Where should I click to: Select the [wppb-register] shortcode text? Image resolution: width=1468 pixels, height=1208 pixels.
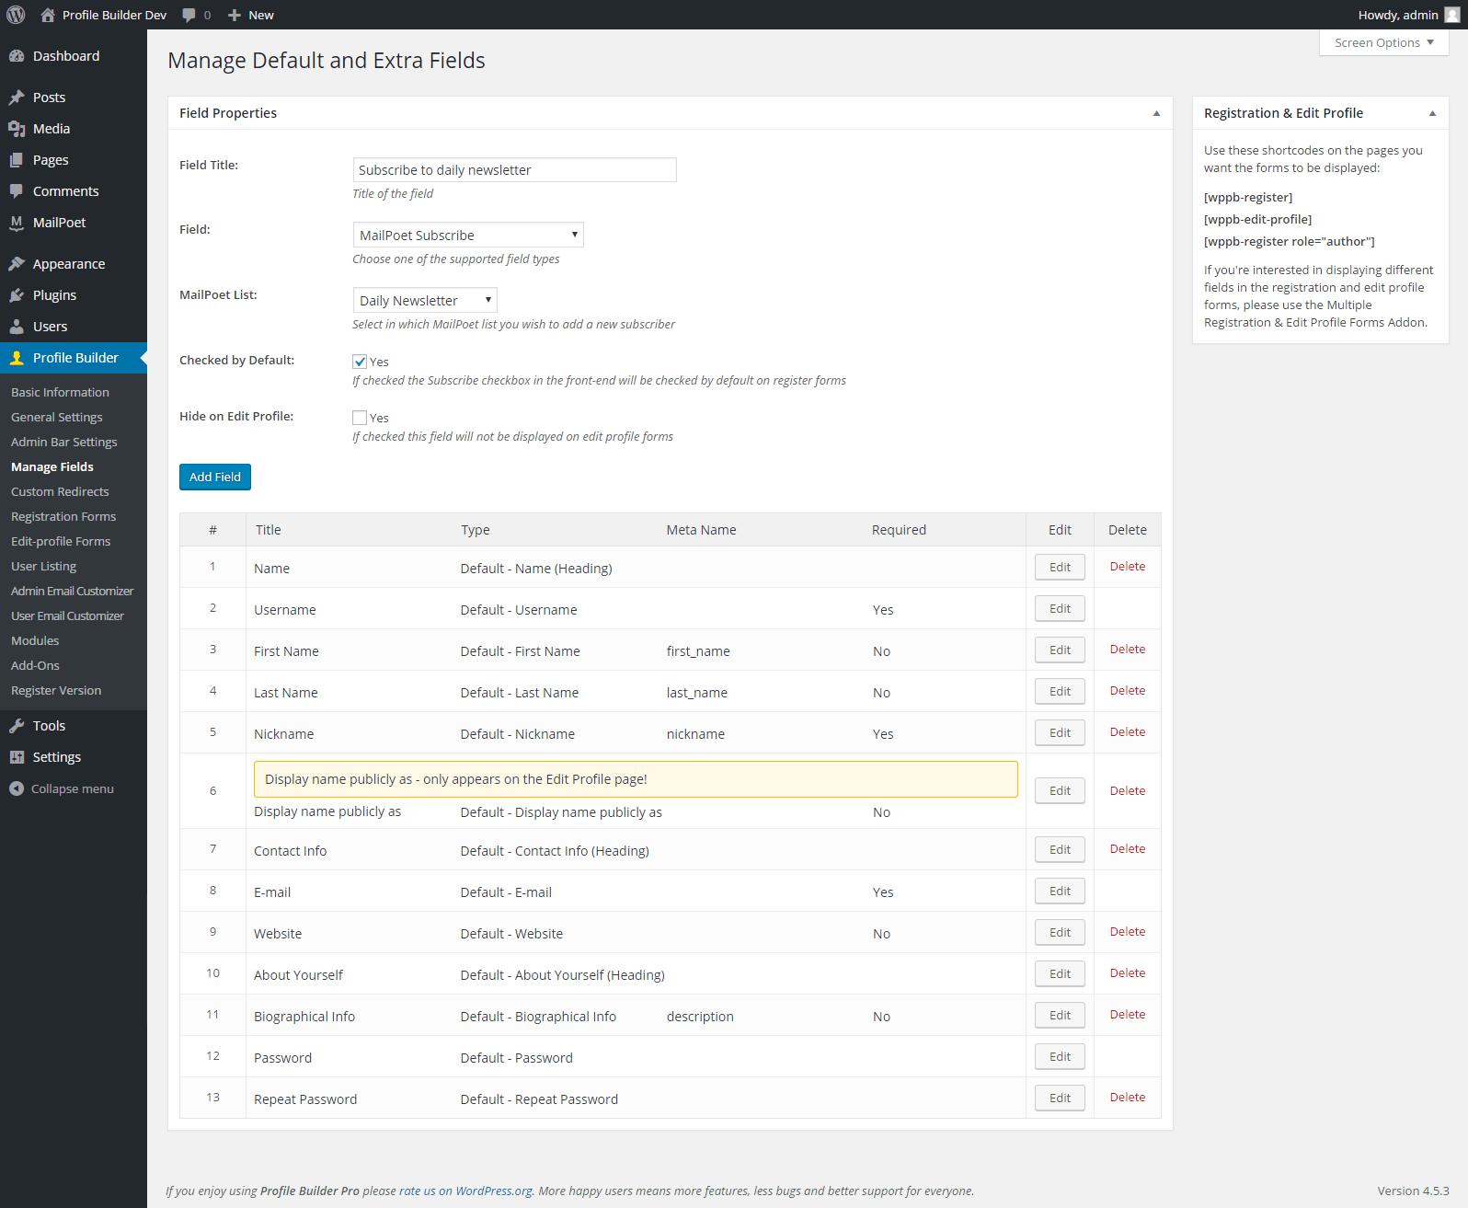pos(1248,198)
